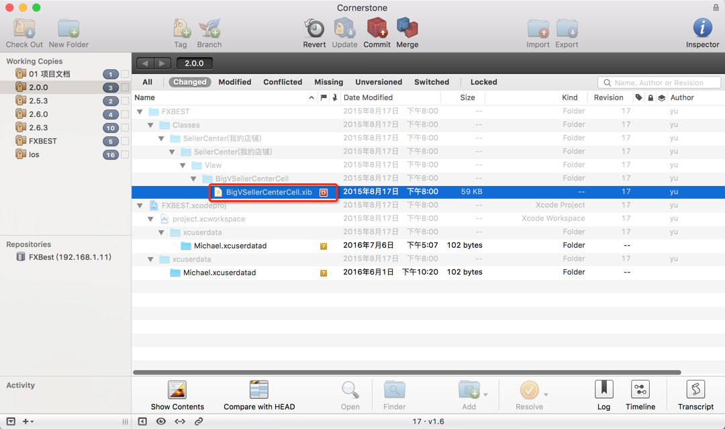Click the horizontal scrollbar under file list
Screen dimensions: 725x429
407,372
